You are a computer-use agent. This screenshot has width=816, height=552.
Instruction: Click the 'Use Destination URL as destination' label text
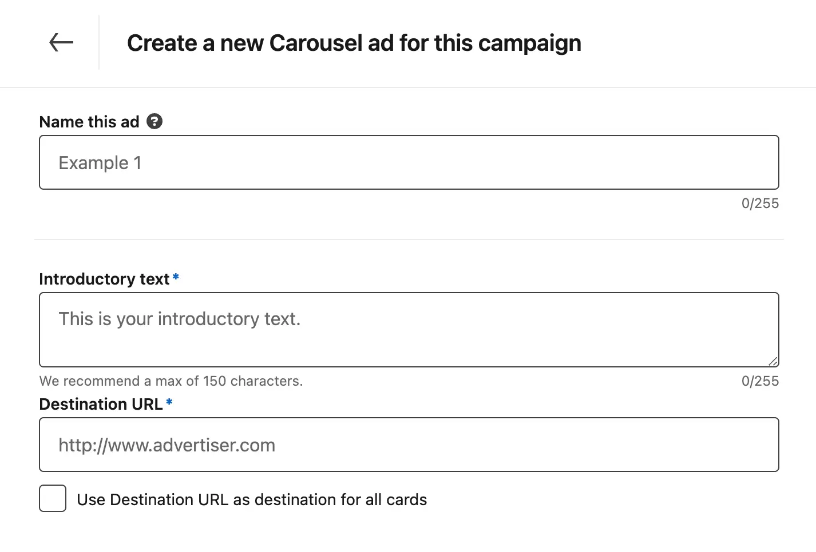(x=252, y=499)
